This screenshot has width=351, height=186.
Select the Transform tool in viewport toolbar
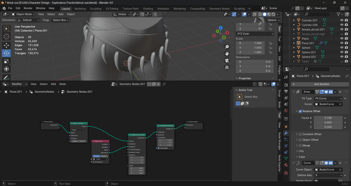[6, 69]
